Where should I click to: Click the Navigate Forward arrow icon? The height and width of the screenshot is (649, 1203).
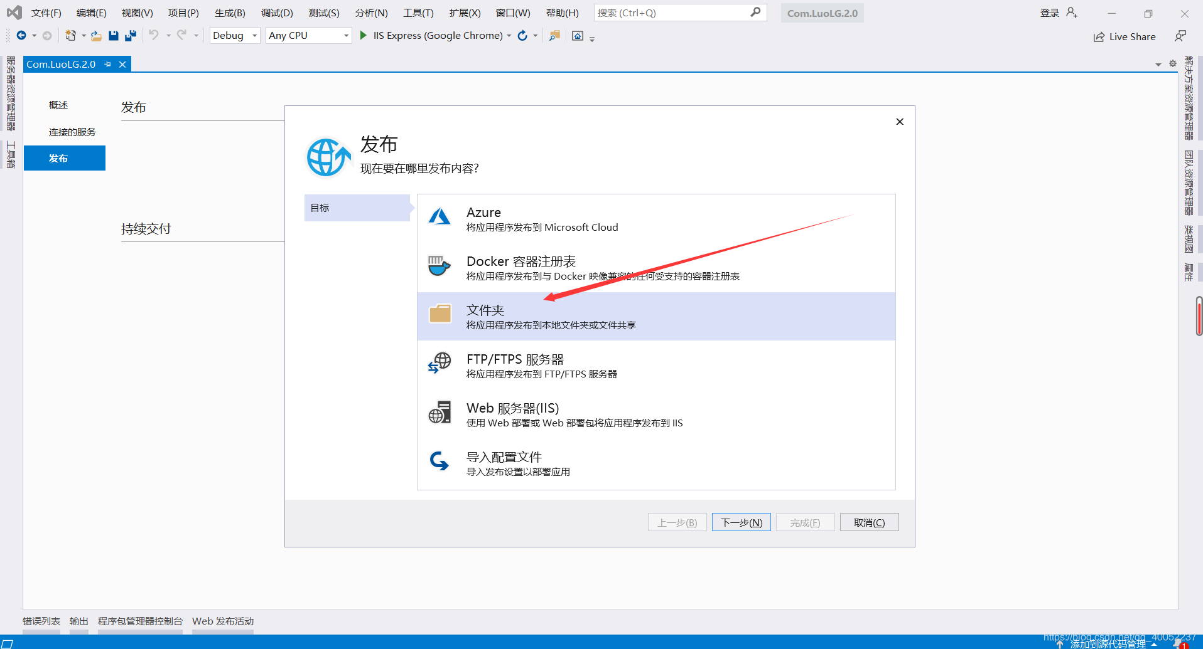point(47,36)
